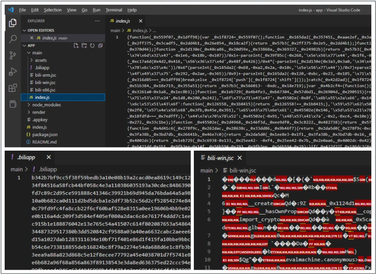Open the Go menu
Image resolution: width=376 pixels, height=274 pixels.
pos(84,10)
